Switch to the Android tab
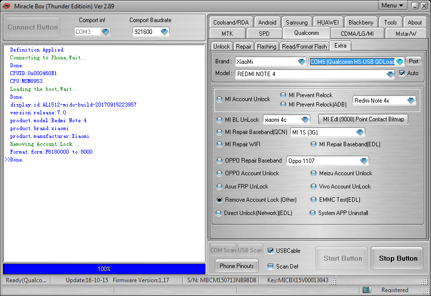This screenshot has width=431, height=296. pos(267,22)
